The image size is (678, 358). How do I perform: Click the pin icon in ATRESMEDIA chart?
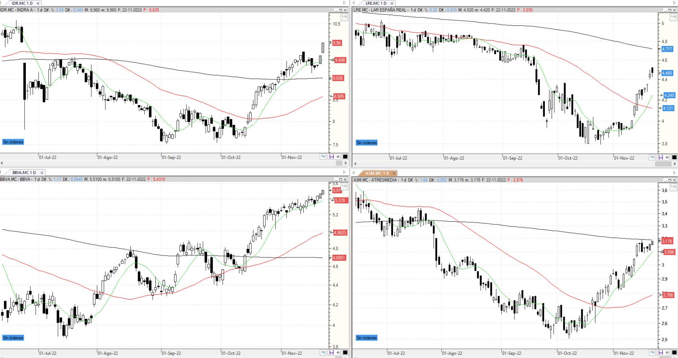[667, 352]
